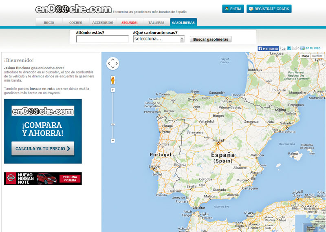Viewport: 326px width, 232px height.
Task: Click the enCooche.com logo in the header
Action: (73, 9)
